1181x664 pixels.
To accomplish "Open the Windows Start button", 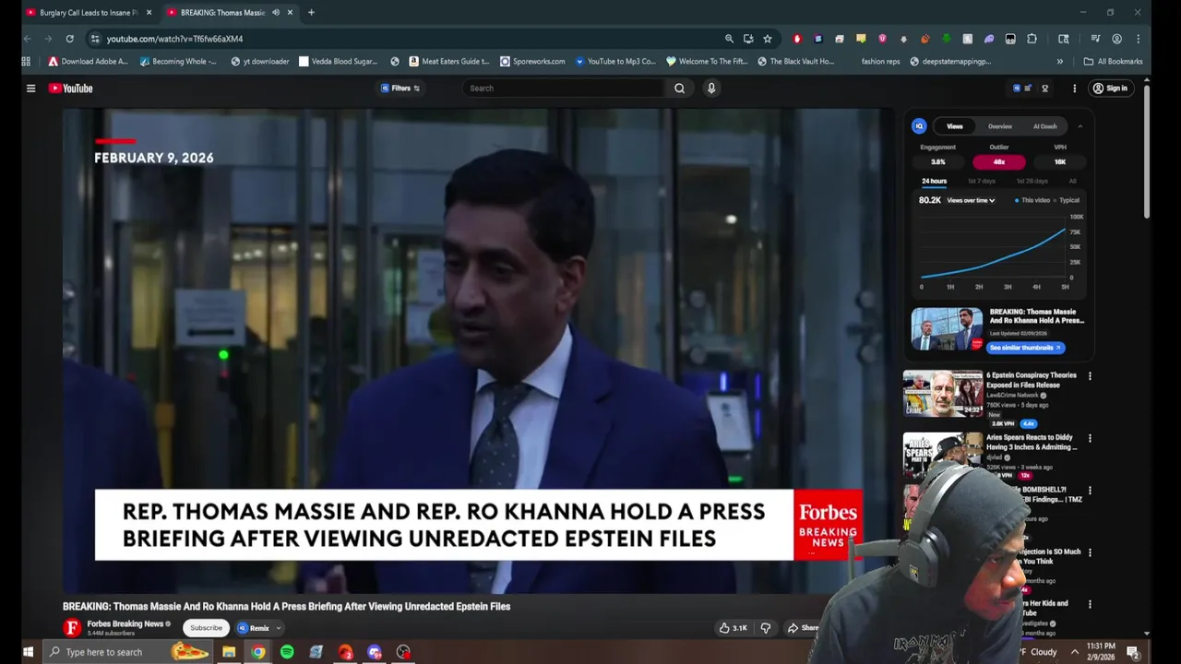I will 28,652.
